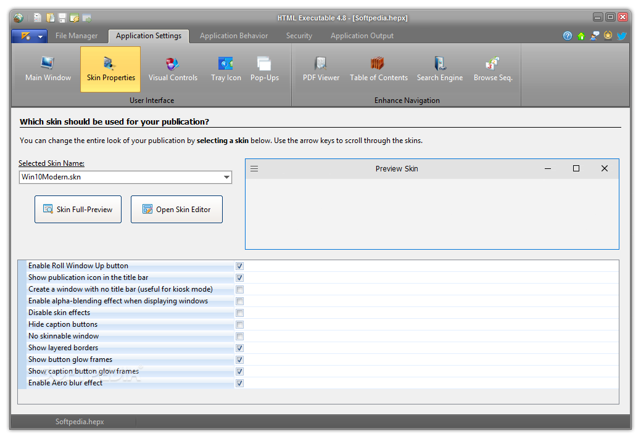
Task: Enable alpha-blending effect checkbox
Action: pos(239,302)
